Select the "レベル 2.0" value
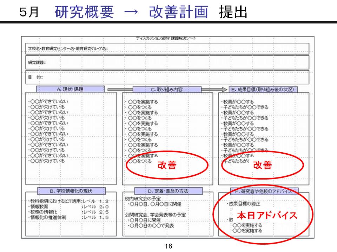 [x=96, y=206]
